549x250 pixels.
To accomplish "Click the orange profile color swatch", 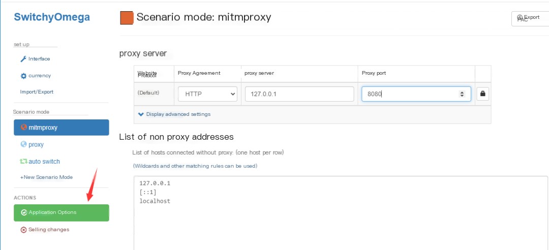I will click(127, 18).
